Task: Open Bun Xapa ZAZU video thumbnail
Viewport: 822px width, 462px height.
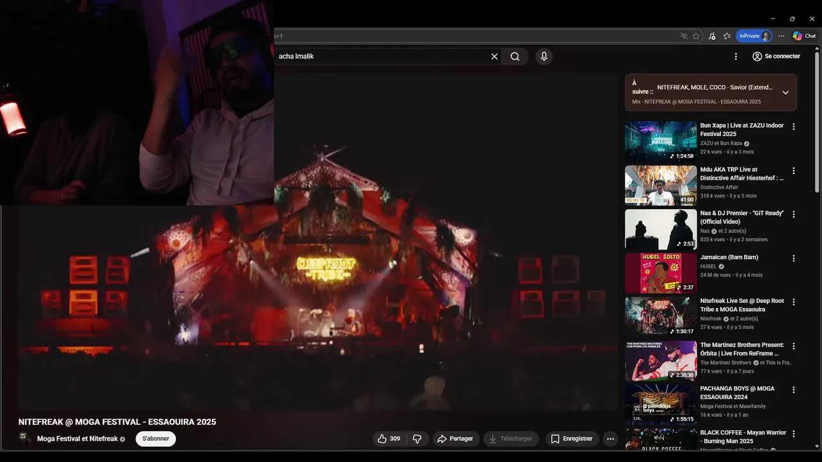Action: (661, 141)
